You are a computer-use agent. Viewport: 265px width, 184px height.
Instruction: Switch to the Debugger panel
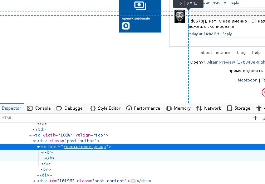70,108
